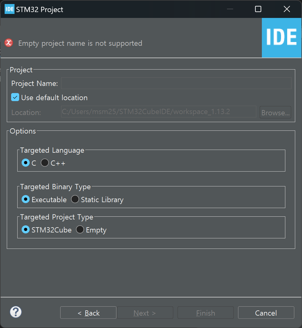302x328 pixels.
Task: Click the 'Targeted Language' group title
Action: [52, 151]
